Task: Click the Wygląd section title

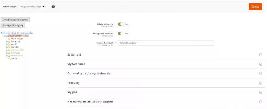Action: pyautogui.click(x=72, y=92)
